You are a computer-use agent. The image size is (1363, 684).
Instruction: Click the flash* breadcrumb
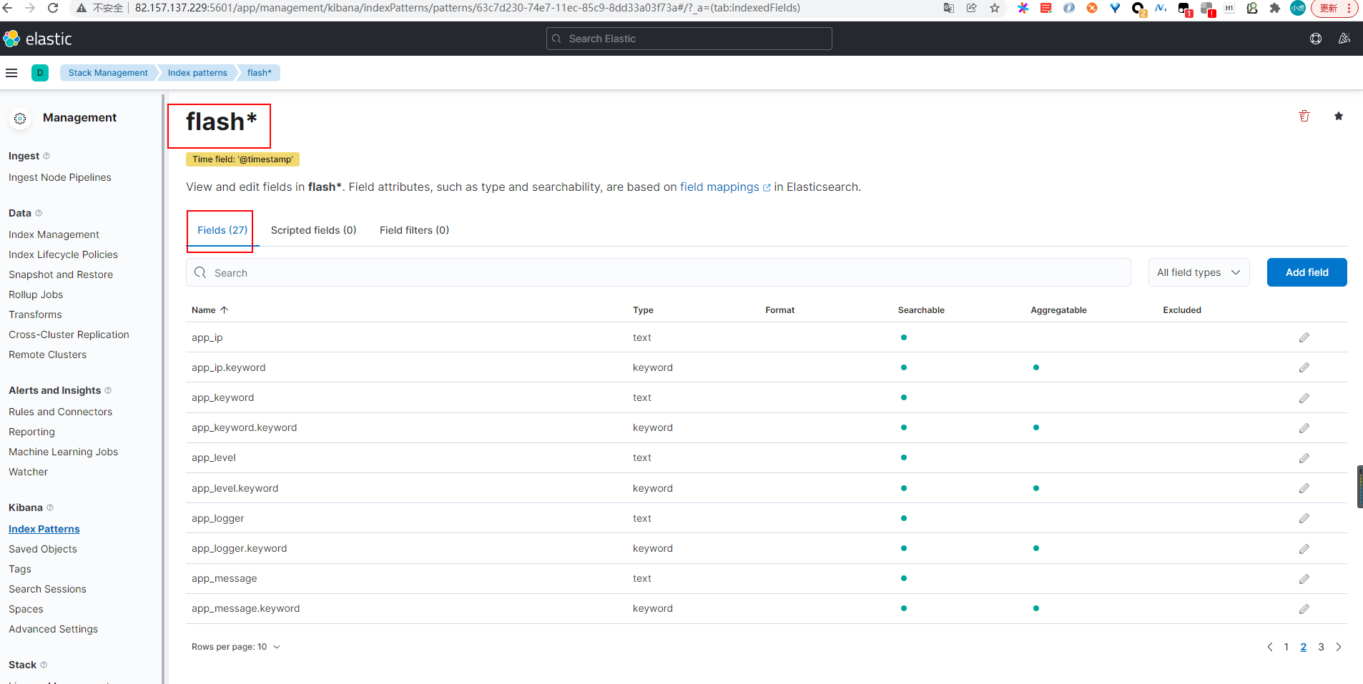[x=260, y=73]
